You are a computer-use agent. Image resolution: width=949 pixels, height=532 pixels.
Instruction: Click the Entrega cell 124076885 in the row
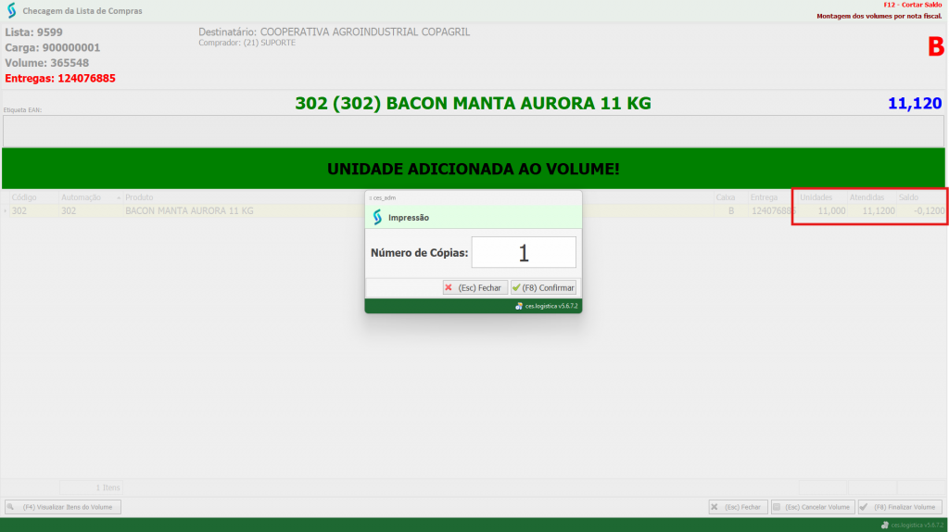pos(774,210)
